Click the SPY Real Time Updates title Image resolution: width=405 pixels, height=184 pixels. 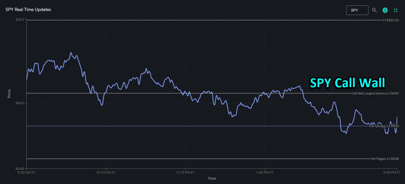click(x=28, y=10)
